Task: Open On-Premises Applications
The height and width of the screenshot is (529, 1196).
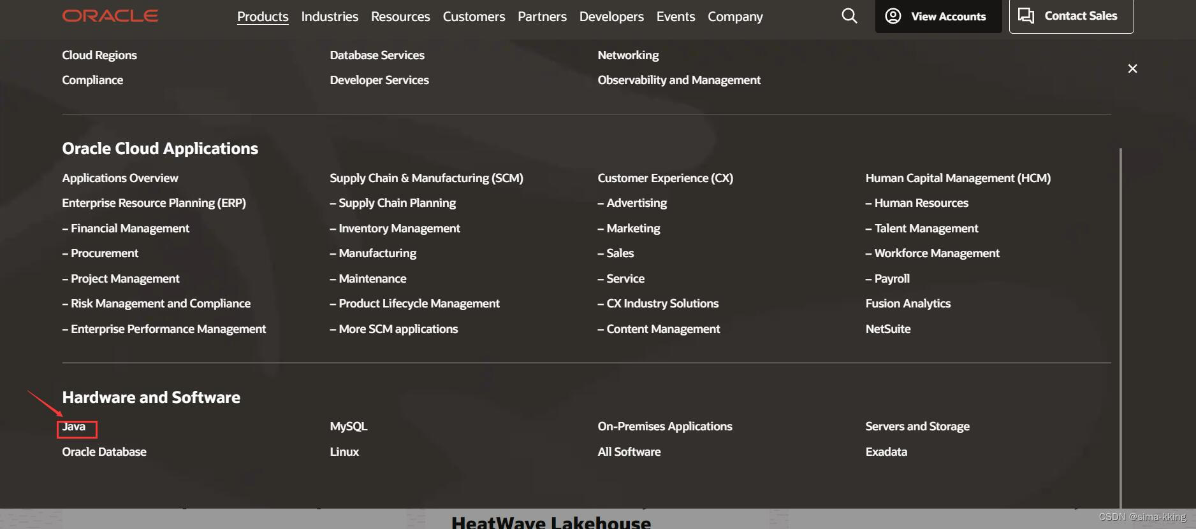Action: 665,427
